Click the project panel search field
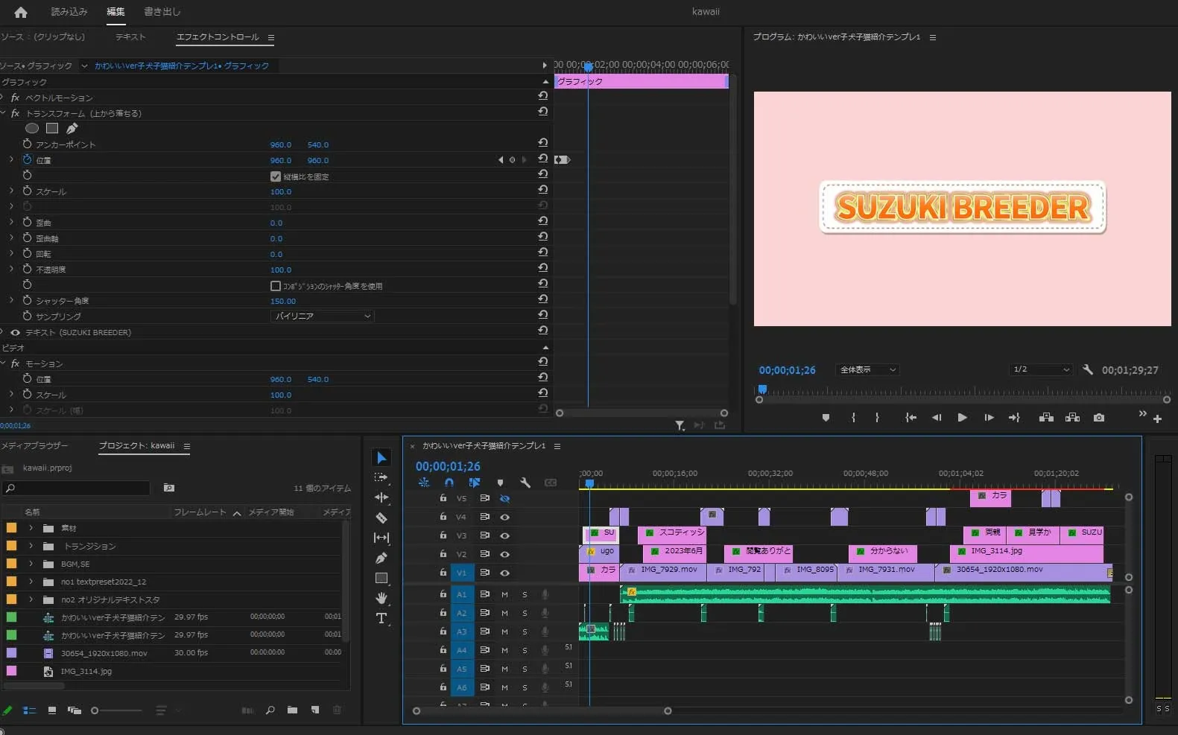 pyautogui.click(x=78, y=489)
